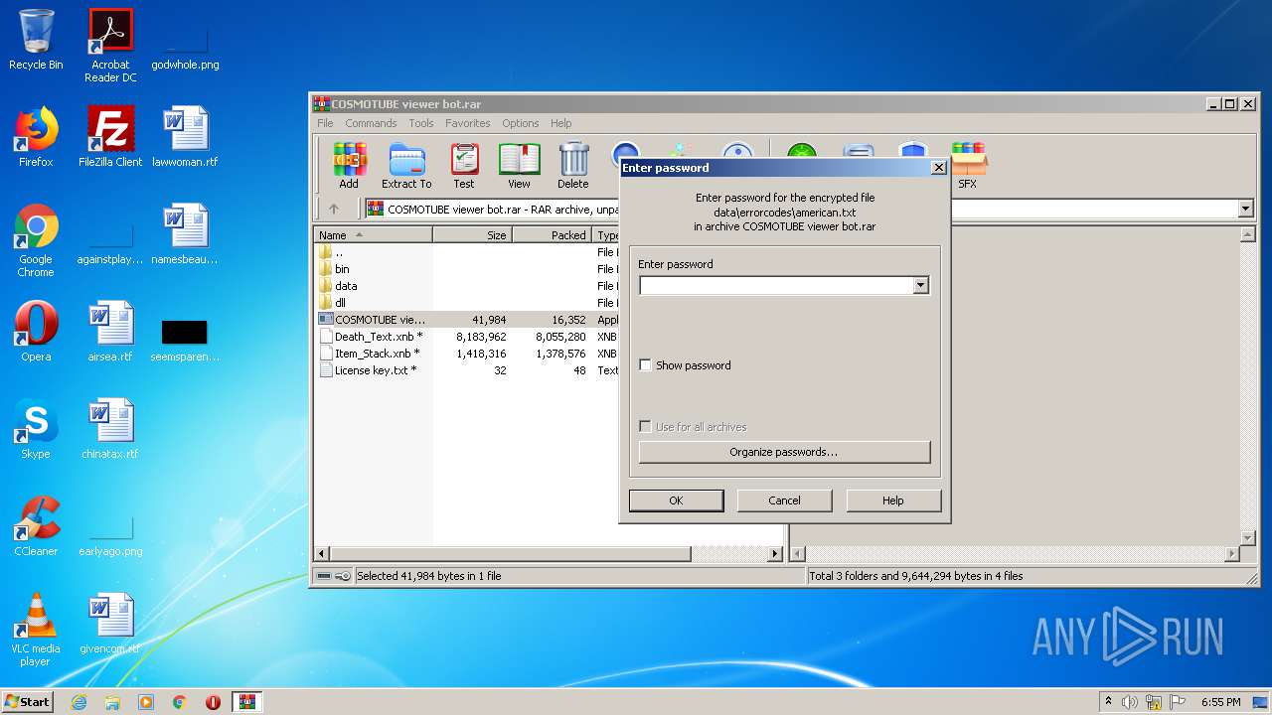Click the View toolbar icon
Viewport: 1272px width, 715px height.
[x=519, y=165]
